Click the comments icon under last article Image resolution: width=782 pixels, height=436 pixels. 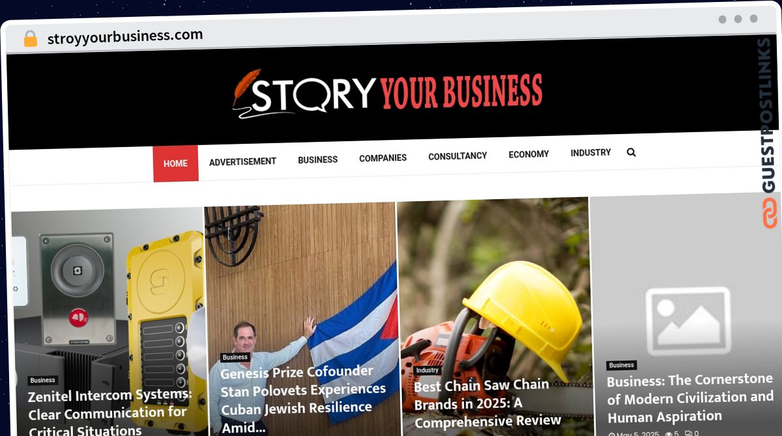688,433
